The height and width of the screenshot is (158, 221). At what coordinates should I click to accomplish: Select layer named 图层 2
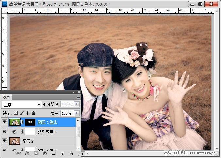tap(28, 141)
